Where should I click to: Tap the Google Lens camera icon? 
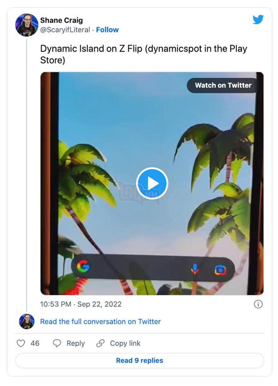[x=220, y=269]
